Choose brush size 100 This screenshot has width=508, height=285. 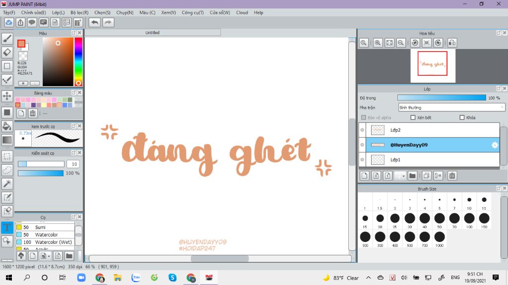(469, 220)
